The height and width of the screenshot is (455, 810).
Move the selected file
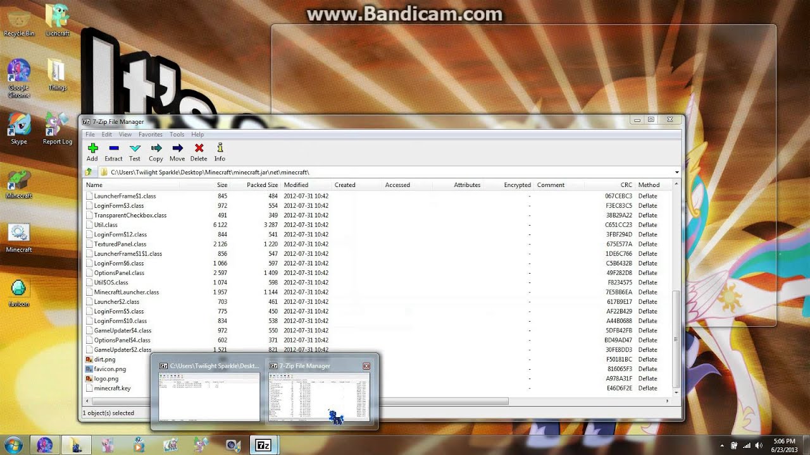(x=177, y=150)
